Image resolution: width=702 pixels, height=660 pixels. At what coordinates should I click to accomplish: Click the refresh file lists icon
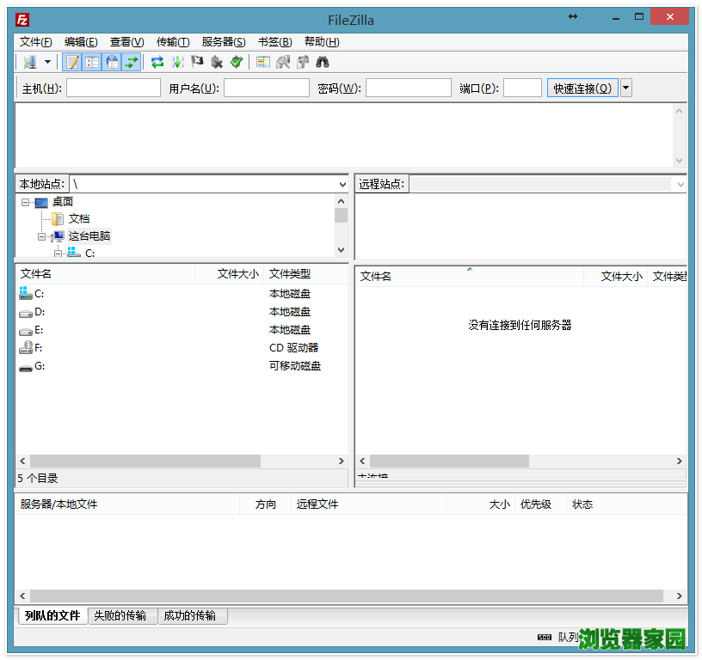tap(157, 62)
